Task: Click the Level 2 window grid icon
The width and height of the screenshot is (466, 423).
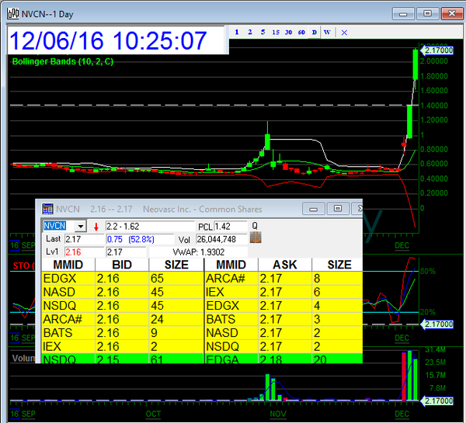Action: tap(48, 209)
